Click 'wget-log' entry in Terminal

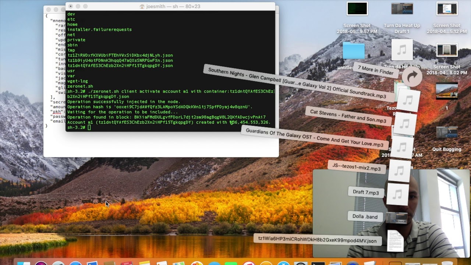coord(77,81)
